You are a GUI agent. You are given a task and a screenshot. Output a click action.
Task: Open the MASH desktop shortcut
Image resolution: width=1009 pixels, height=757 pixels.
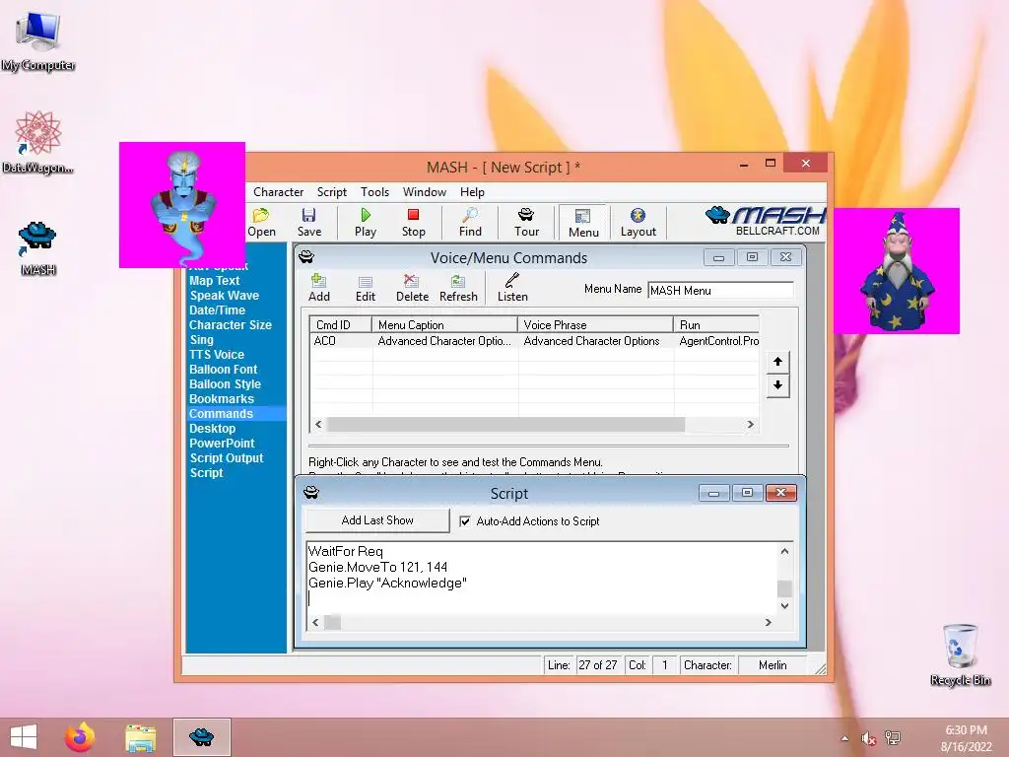tap(38, 247)
